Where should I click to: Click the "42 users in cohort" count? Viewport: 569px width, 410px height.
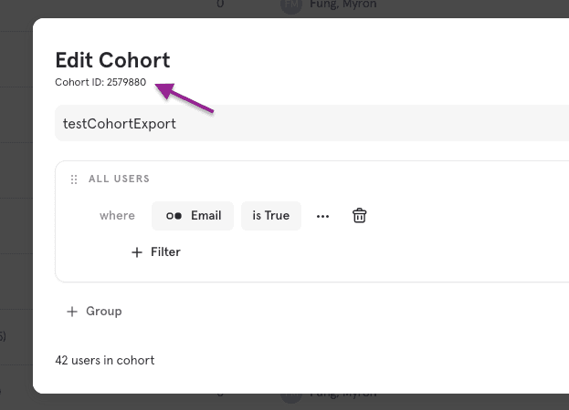coord(105,360)
